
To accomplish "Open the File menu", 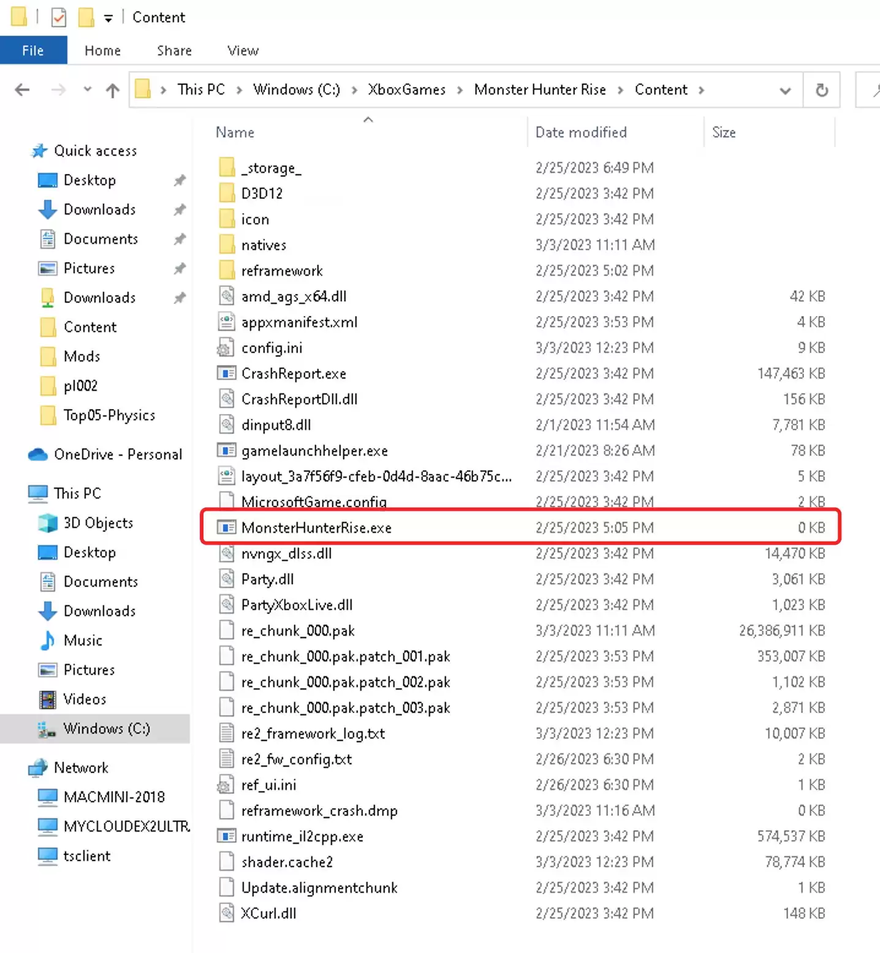I will coord(33,50).
